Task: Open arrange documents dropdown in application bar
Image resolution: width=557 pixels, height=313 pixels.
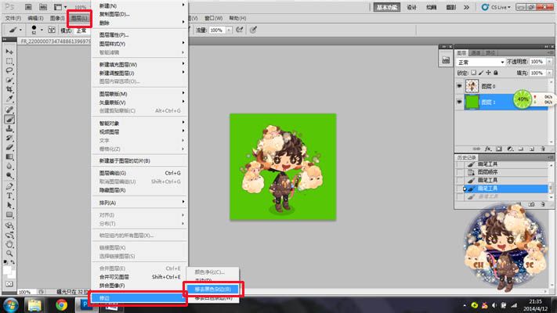Action: 60,7
